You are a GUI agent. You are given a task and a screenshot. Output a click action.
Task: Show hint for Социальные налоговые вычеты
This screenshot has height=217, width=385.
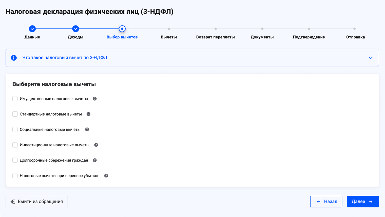tap(87, 130)
